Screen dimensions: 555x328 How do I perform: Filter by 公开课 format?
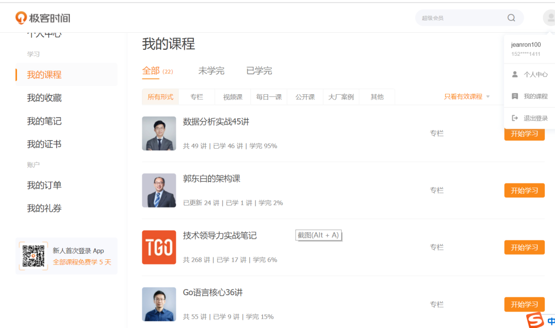305,97
